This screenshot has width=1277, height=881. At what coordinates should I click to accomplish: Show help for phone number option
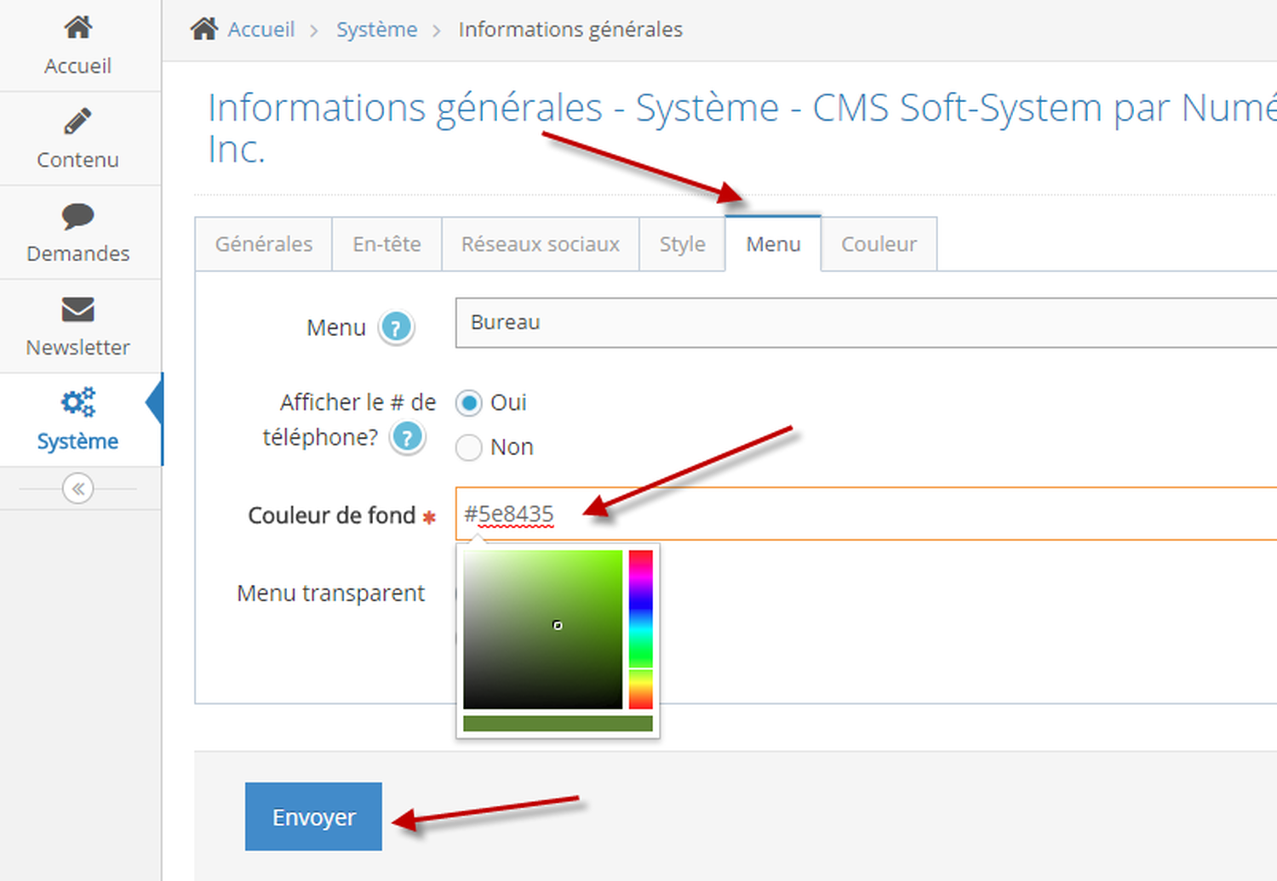407,438
